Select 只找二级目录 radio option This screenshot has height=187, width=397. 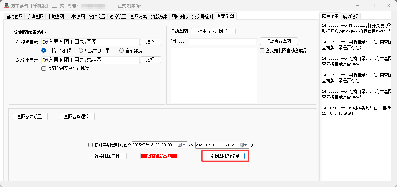(94, 51)
